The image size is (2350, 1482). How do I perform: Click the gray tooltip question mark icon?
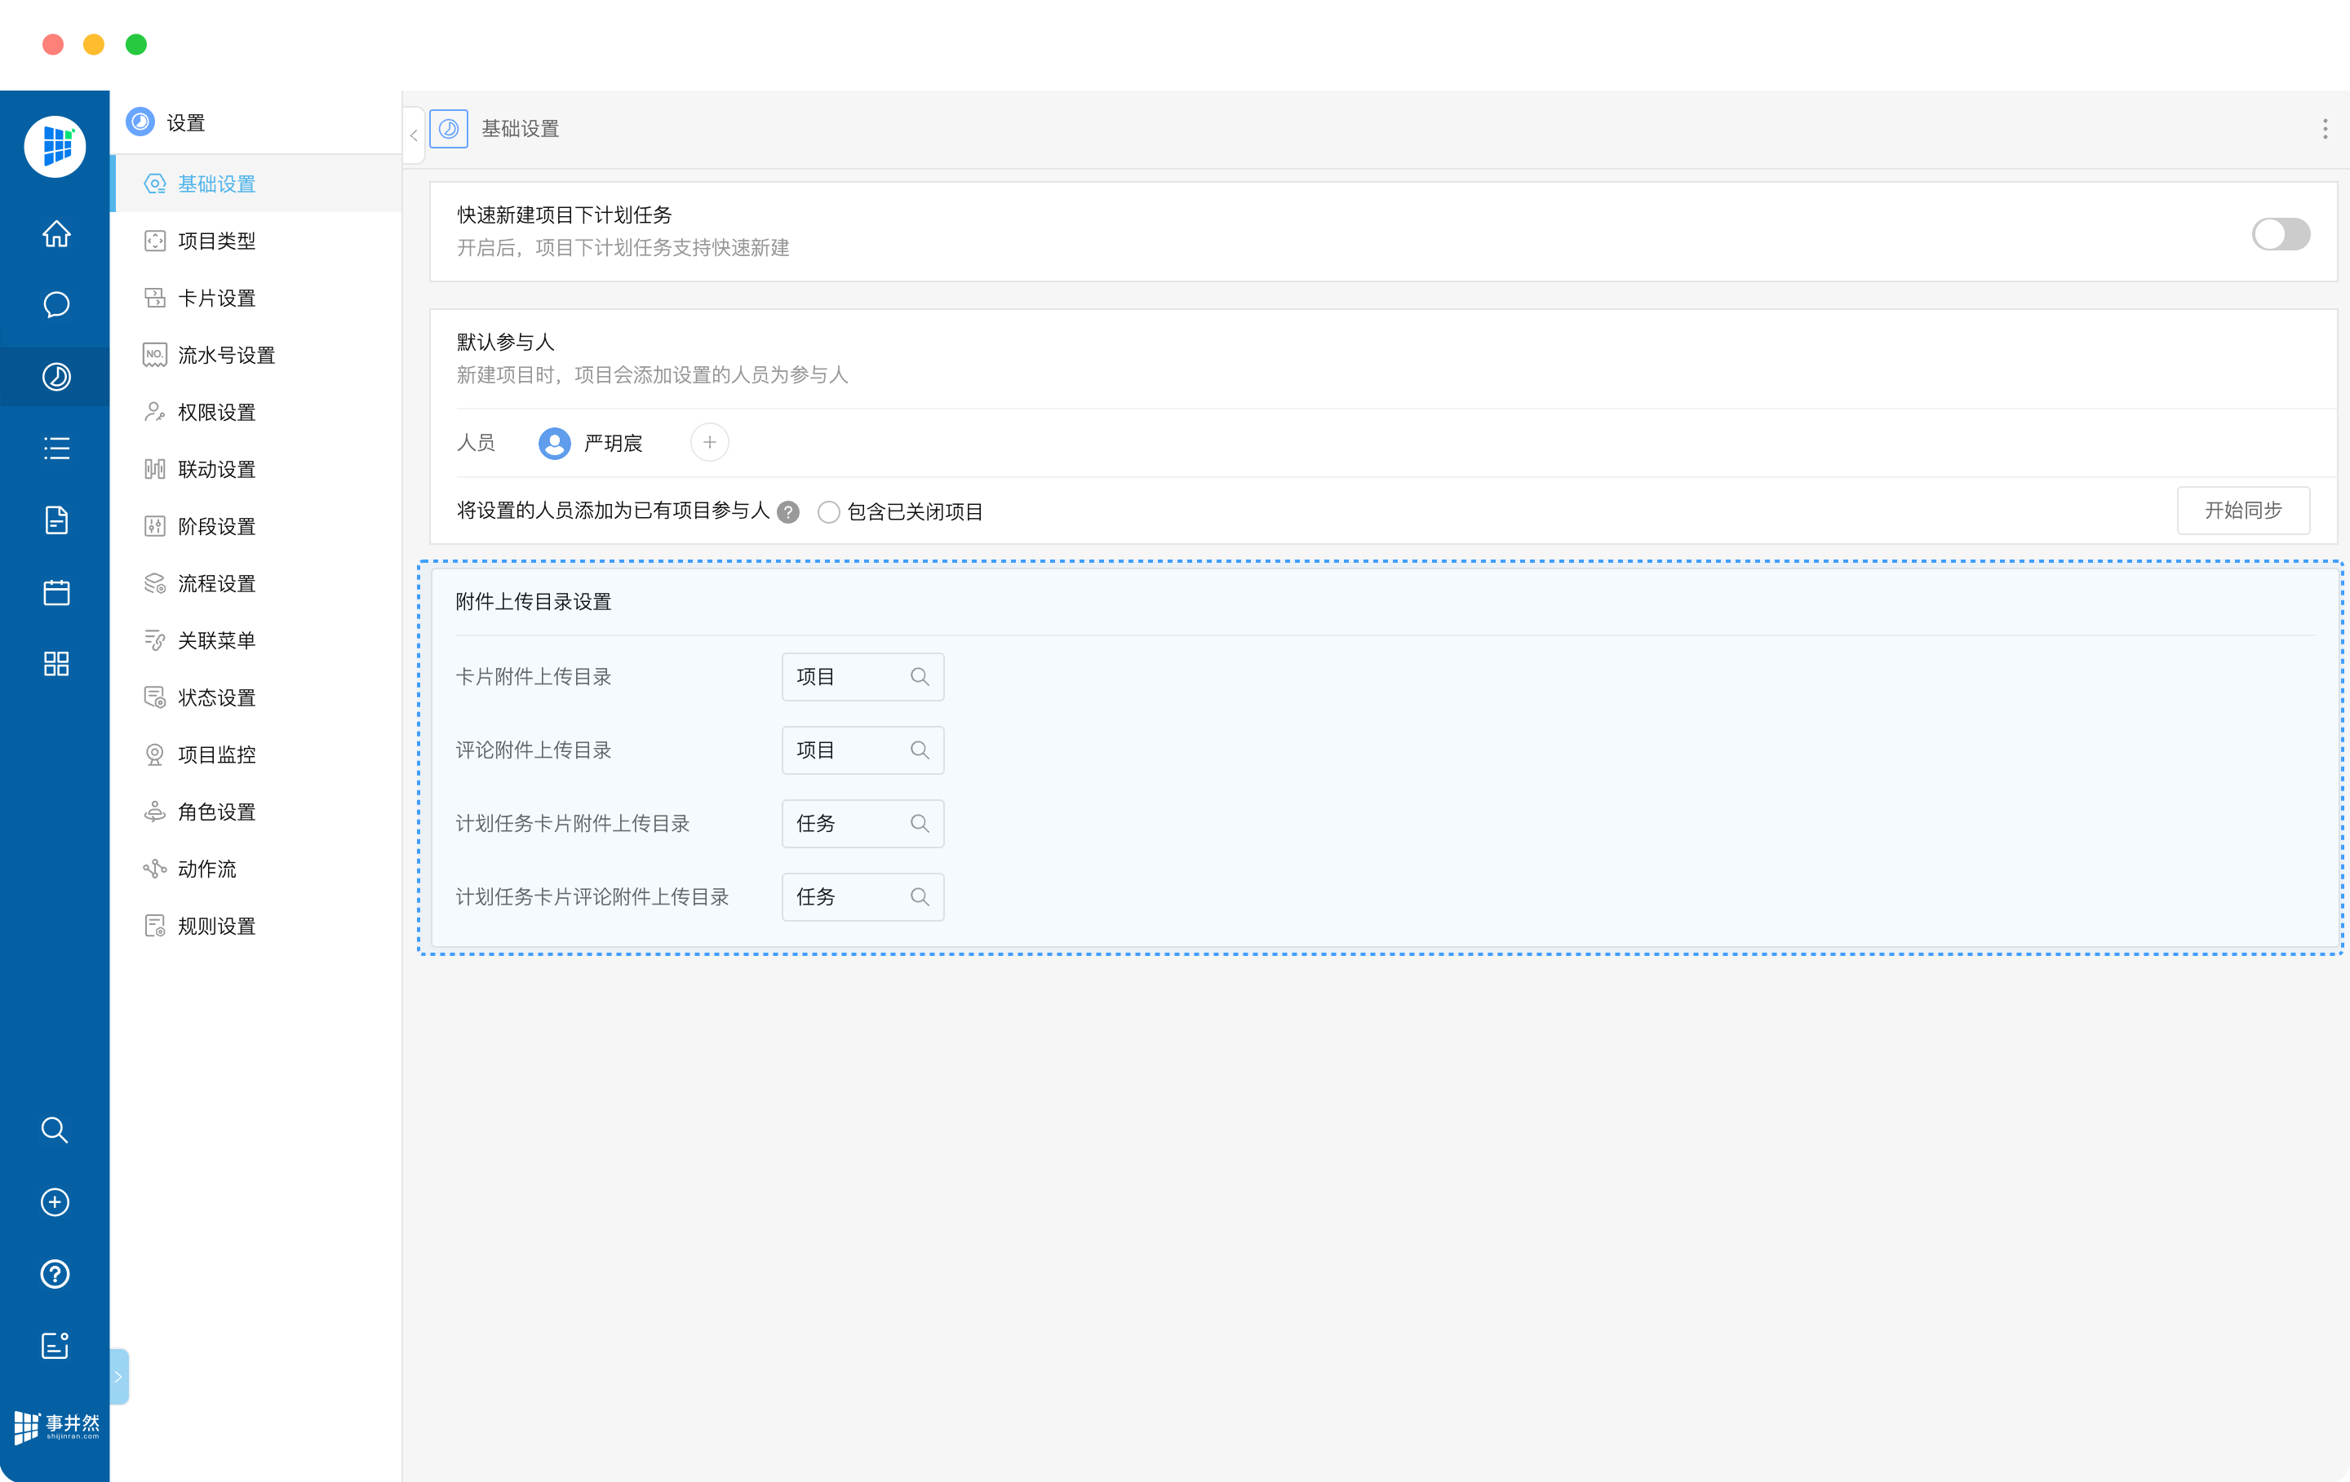click(788, 512)
